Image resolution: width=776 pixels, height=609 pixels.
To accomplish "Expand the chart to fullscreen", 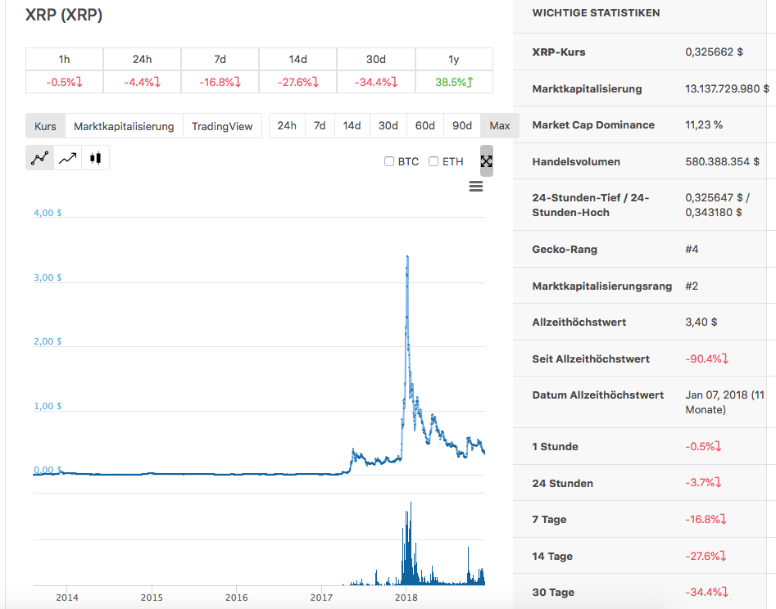I will [486, 160].
